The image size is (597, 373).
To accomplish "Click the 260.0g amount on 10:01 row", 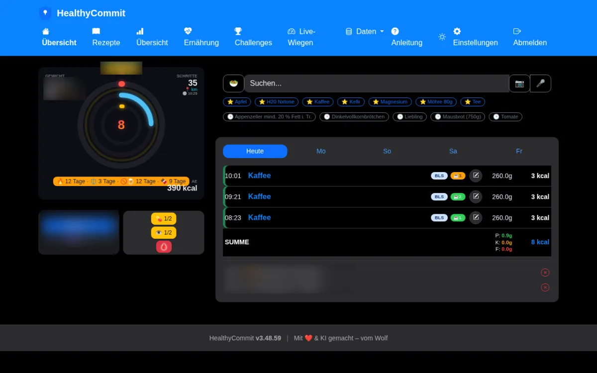I will click(x=502, y=176).
